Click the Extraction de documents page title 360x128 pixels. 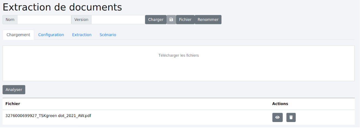pos(62,7)
